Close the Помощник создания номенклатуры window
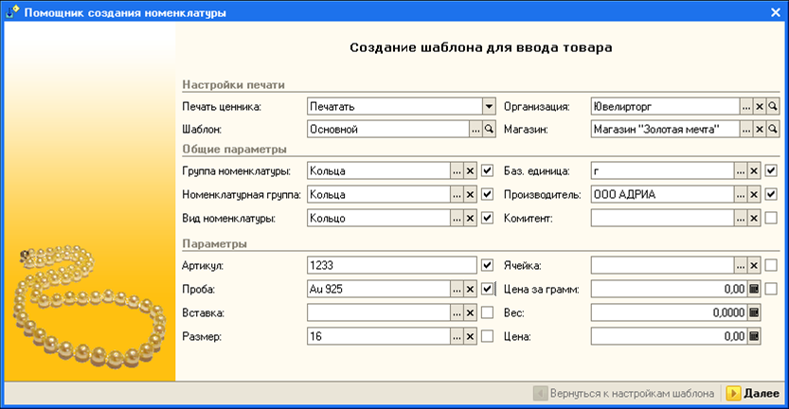The width and height of the screenshot is (789, 409). 776,12
